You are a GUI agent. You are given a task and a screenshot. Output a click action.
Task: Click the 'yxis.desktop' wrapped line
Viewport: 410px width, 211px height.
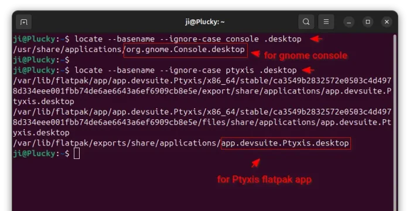[42, 133]
